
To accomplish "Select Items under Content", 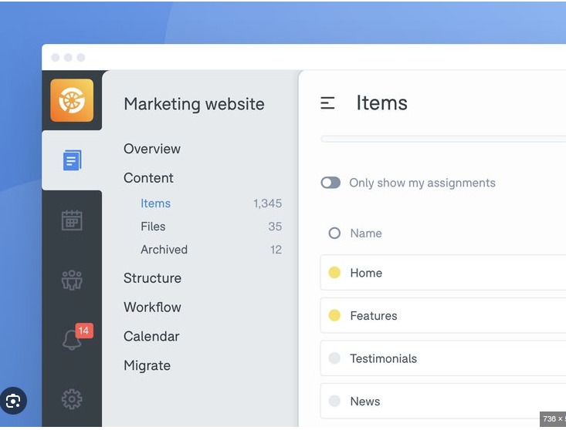I will tap(155, 203).
